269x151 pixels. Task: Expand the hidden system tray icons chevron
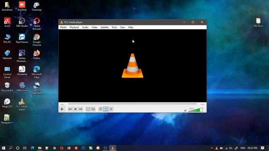tap(212, 148)
